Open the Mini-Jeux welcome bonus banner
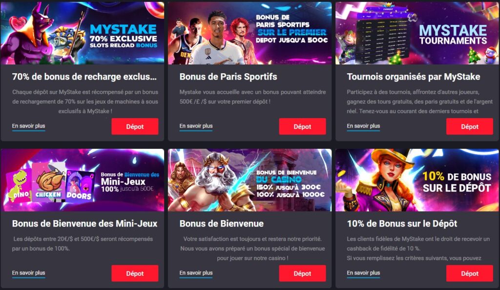500x290 pixels. pyautogui.click(x=82, y=180)
